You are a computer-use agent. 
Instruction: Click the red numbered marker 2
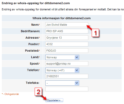[x=38, y=92]
